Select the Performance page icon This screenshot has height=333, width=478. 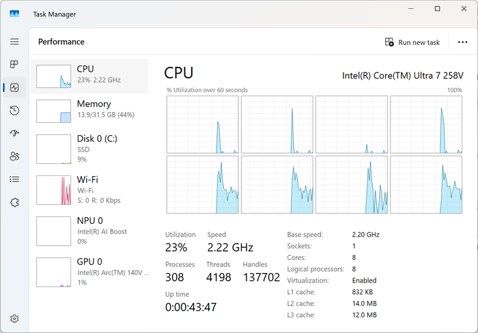[14, 87]
